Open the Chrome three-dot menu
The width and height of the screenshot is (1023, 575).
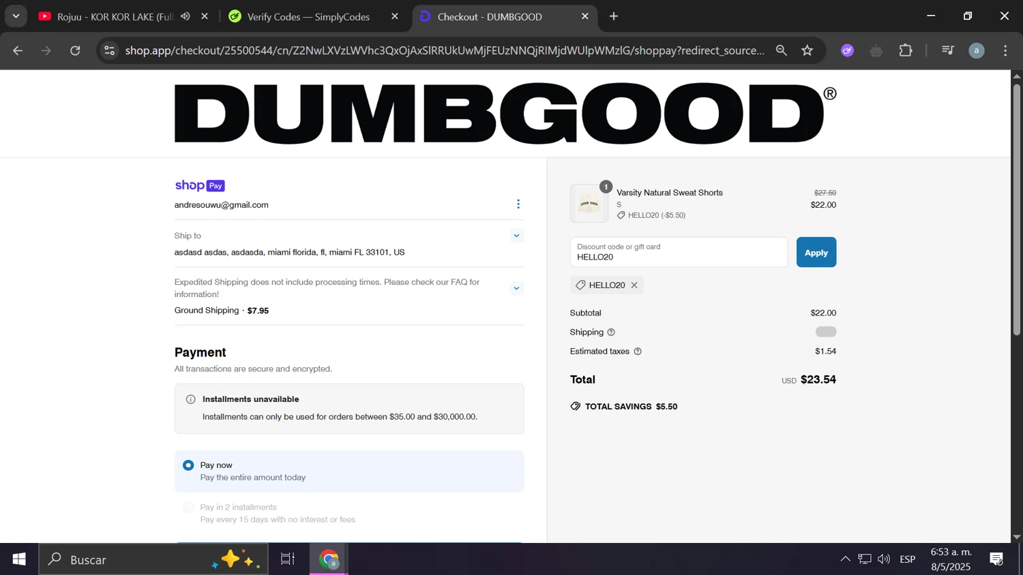[1005, 50]
